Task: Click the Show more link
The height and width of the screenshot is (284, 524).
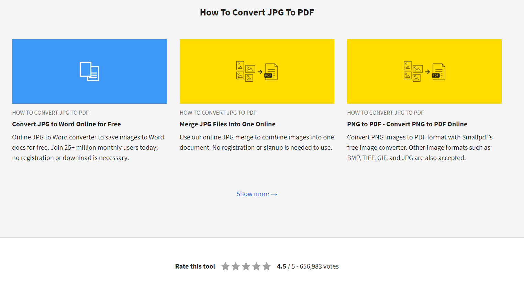Action: click(x=257, y=194)
